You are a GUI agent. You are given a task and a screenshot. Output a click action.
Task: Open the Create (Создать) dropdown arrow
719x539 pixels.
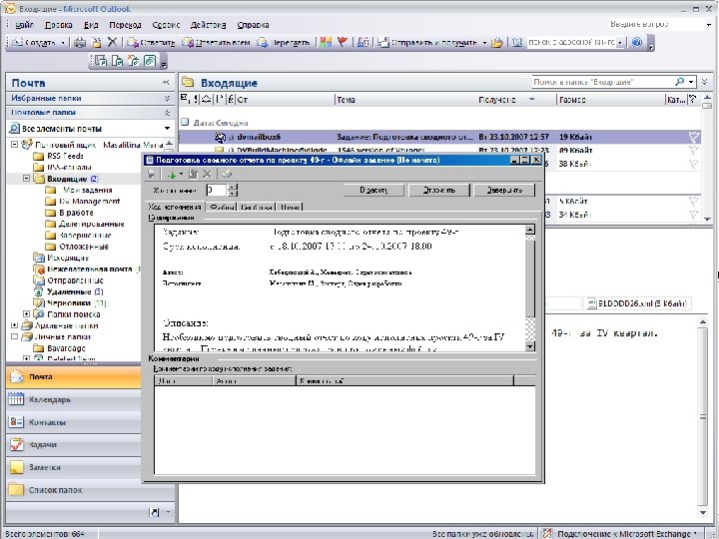click(x=63, y=43)
